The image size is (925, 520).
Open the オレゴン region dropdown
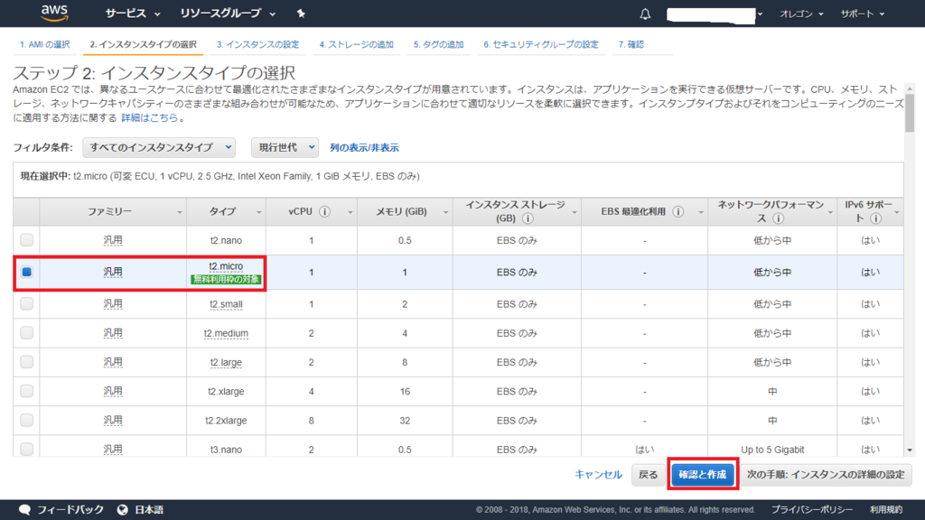point(801,14)
